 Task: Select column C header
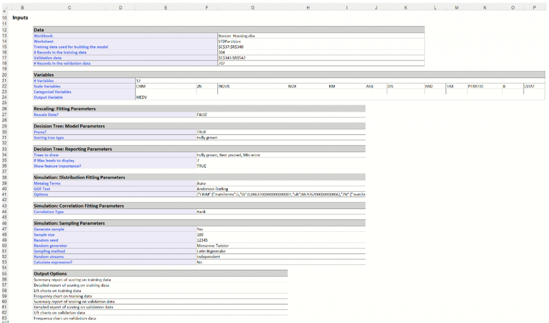click(69, 7)
